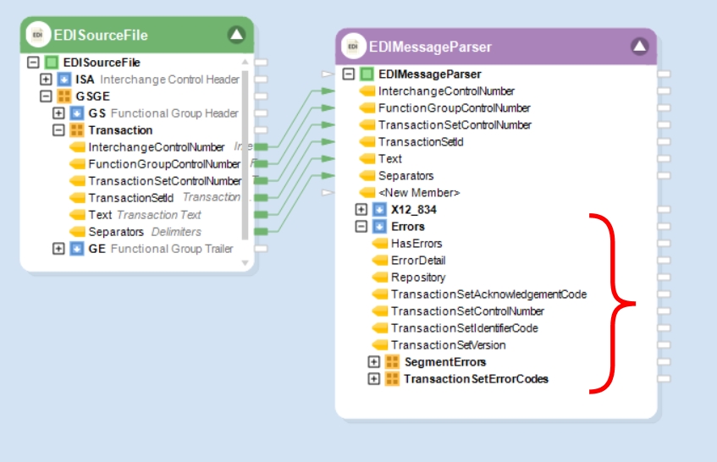Expand the ISA Interchange Control Header node
This screenshot has width=717, height=462.
click(x=46, y=79)
